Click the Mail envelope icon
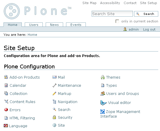Viewport: 160px width, 131px height. tap(54, 77)
